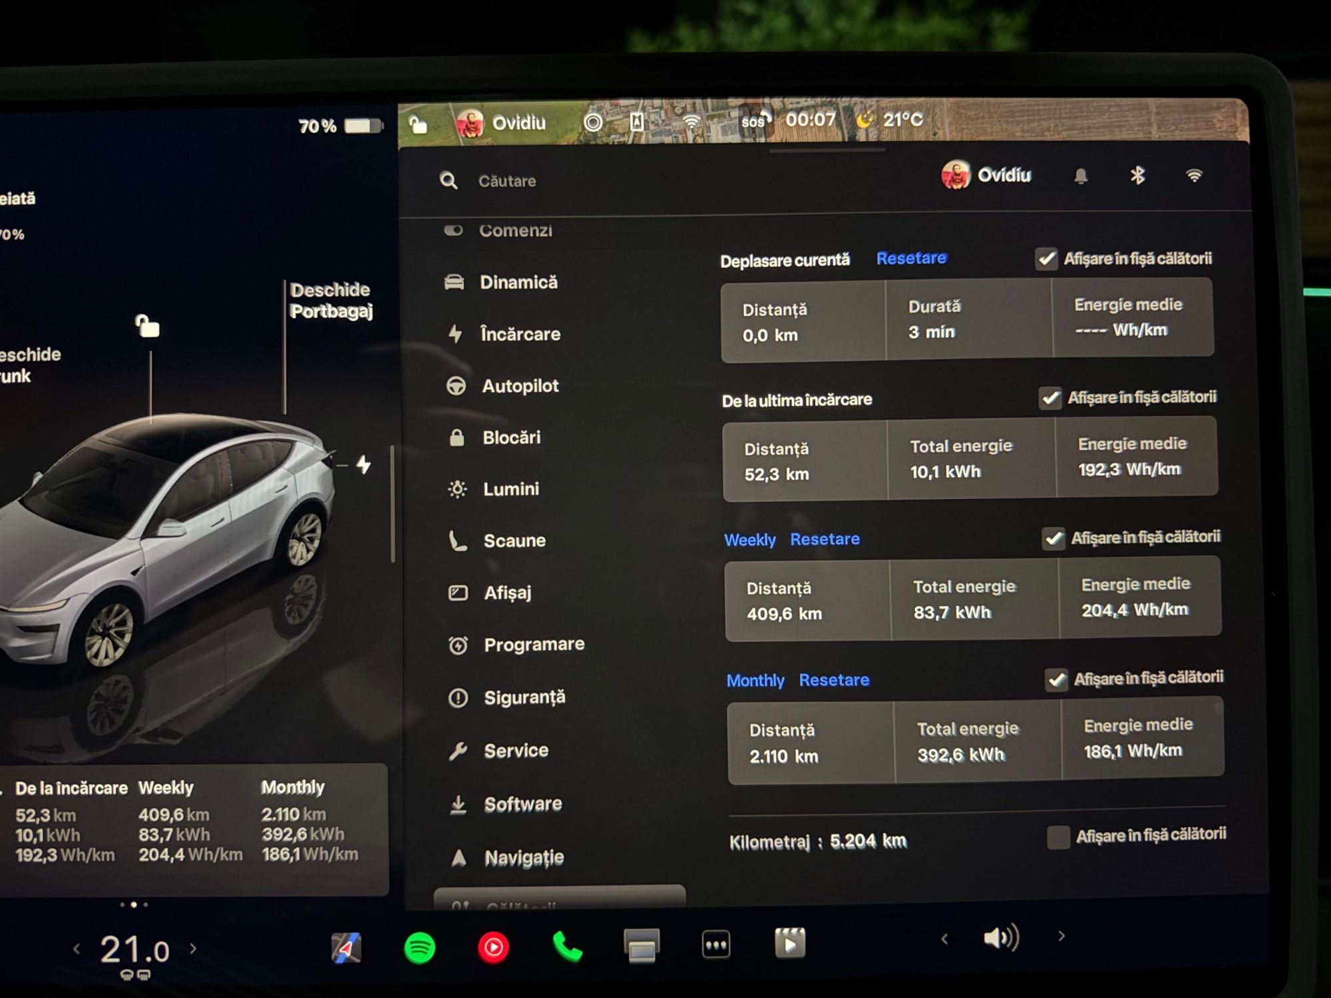Open notifications bell icon
This screenshot has height=998, width=1331.
(1081, 176)
